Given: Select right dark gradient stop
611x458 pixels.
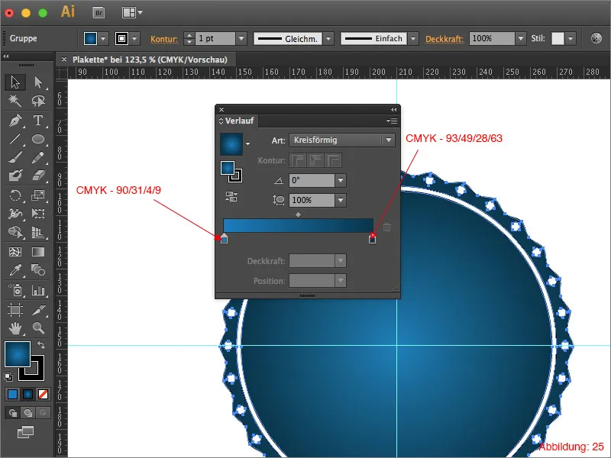Looking at the screenshot, I should (x=372, y=239).
